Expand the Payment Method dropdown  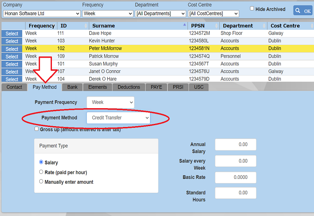[x=119, y=118]
